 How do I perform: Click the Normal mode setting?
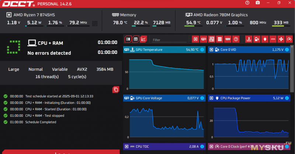(x=36, y=69)
